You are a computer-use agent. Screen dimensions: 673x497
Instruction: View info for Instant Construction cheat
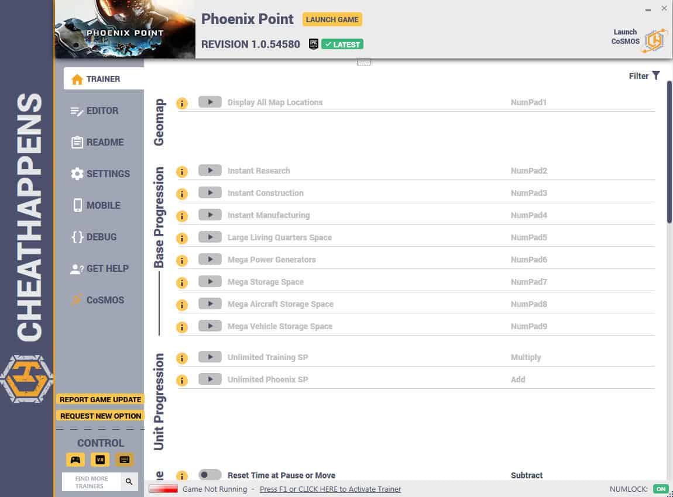click(x=182, y=194)
